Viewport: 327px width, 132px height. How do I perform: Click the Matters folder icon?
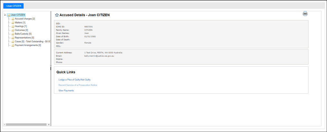tap(13, 23)
